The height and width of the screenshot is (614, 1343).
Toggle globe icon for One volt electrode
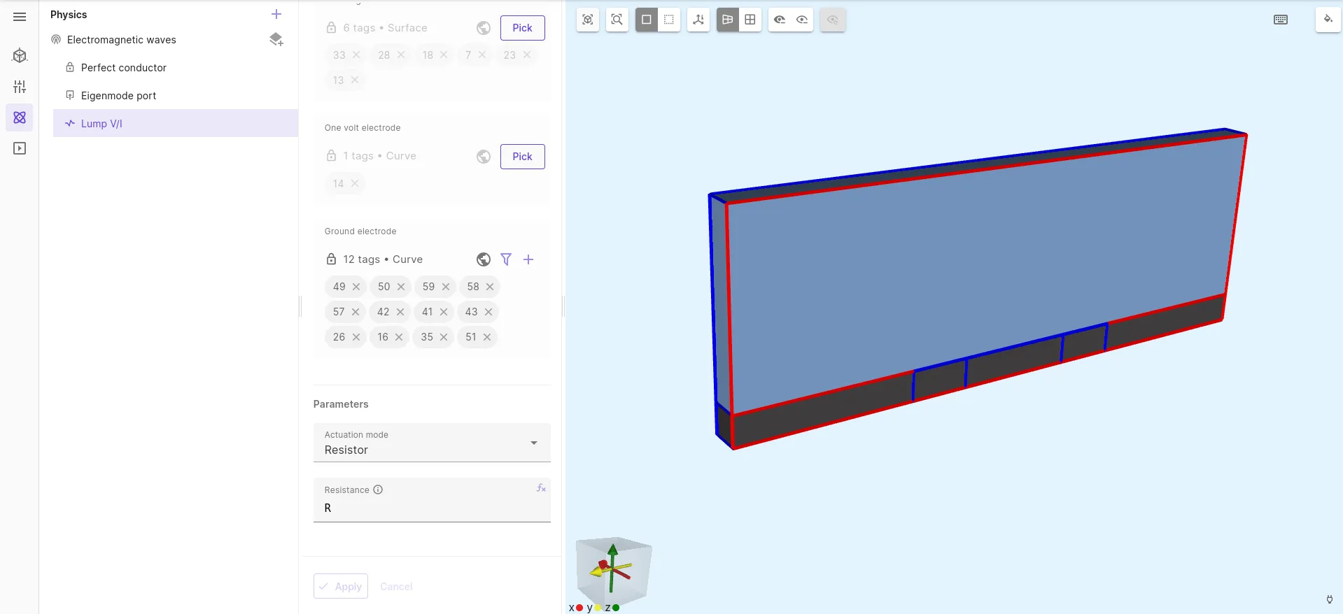point(484,157)
